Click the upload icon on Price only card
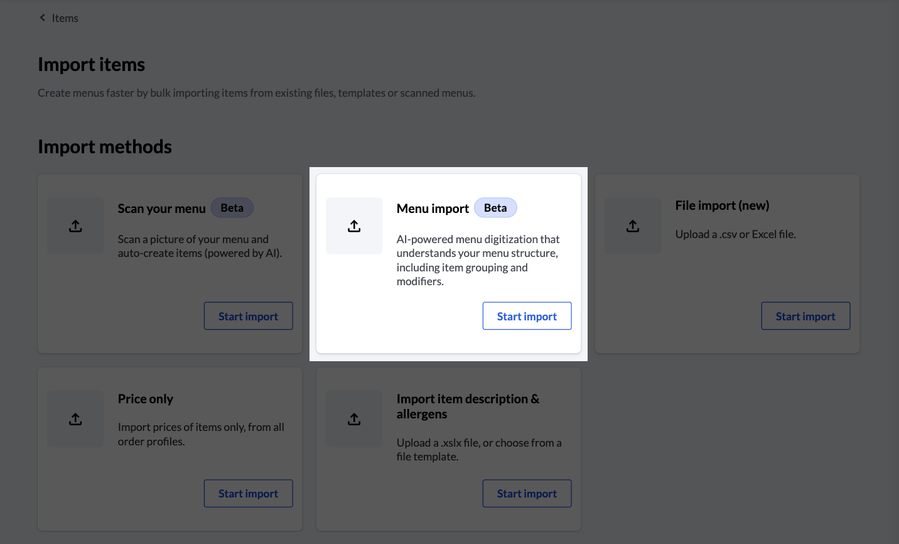899x544 pixels. pyautogui.click(x=75, y=419)
